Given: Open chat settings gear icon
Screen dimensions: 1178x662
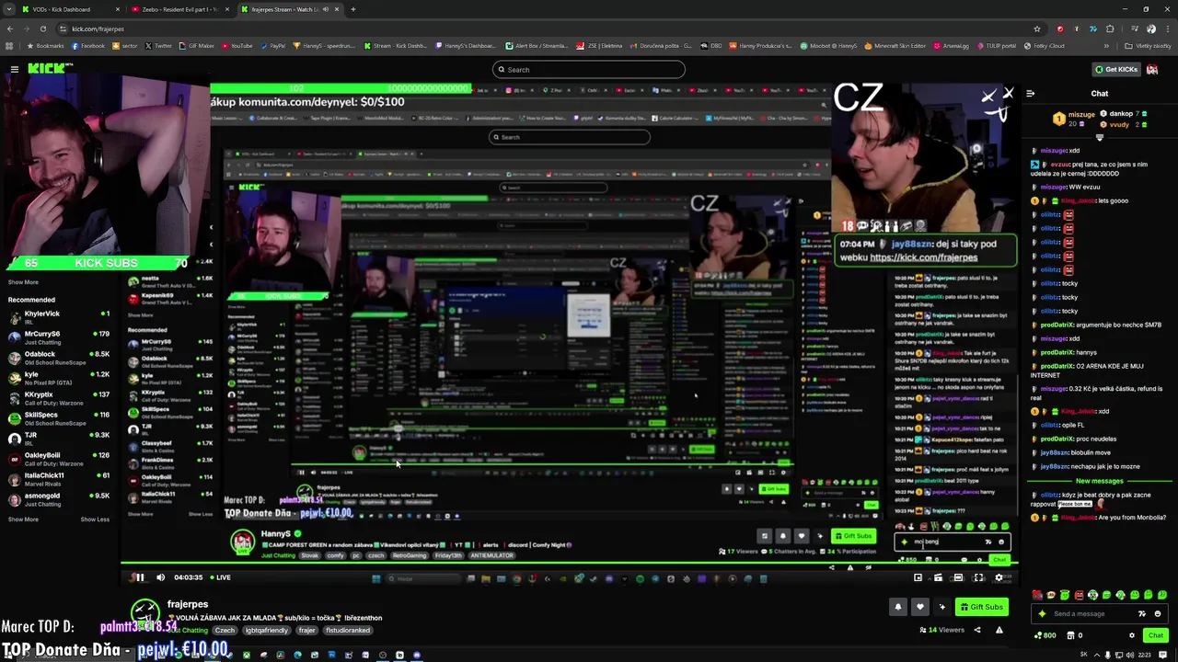Looking at the screenshot, I should 1132,635.
